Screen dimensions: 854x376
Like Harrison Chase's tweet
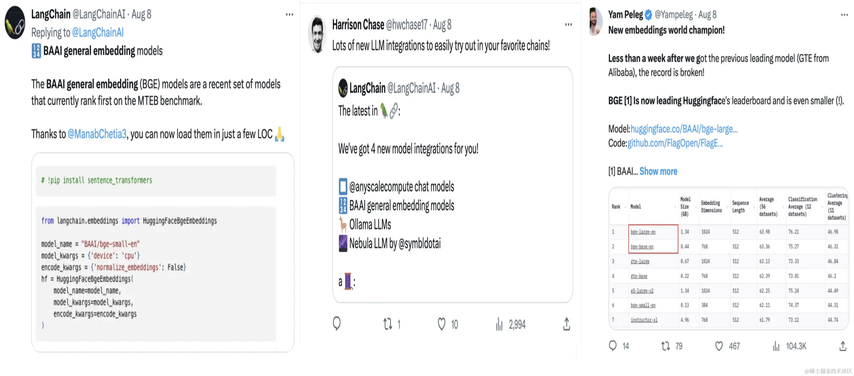tap(441, 324)
